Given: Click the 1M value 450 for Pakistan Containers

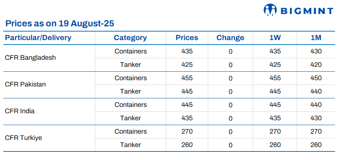Looking at the screenshot, I should click(316, 78).
